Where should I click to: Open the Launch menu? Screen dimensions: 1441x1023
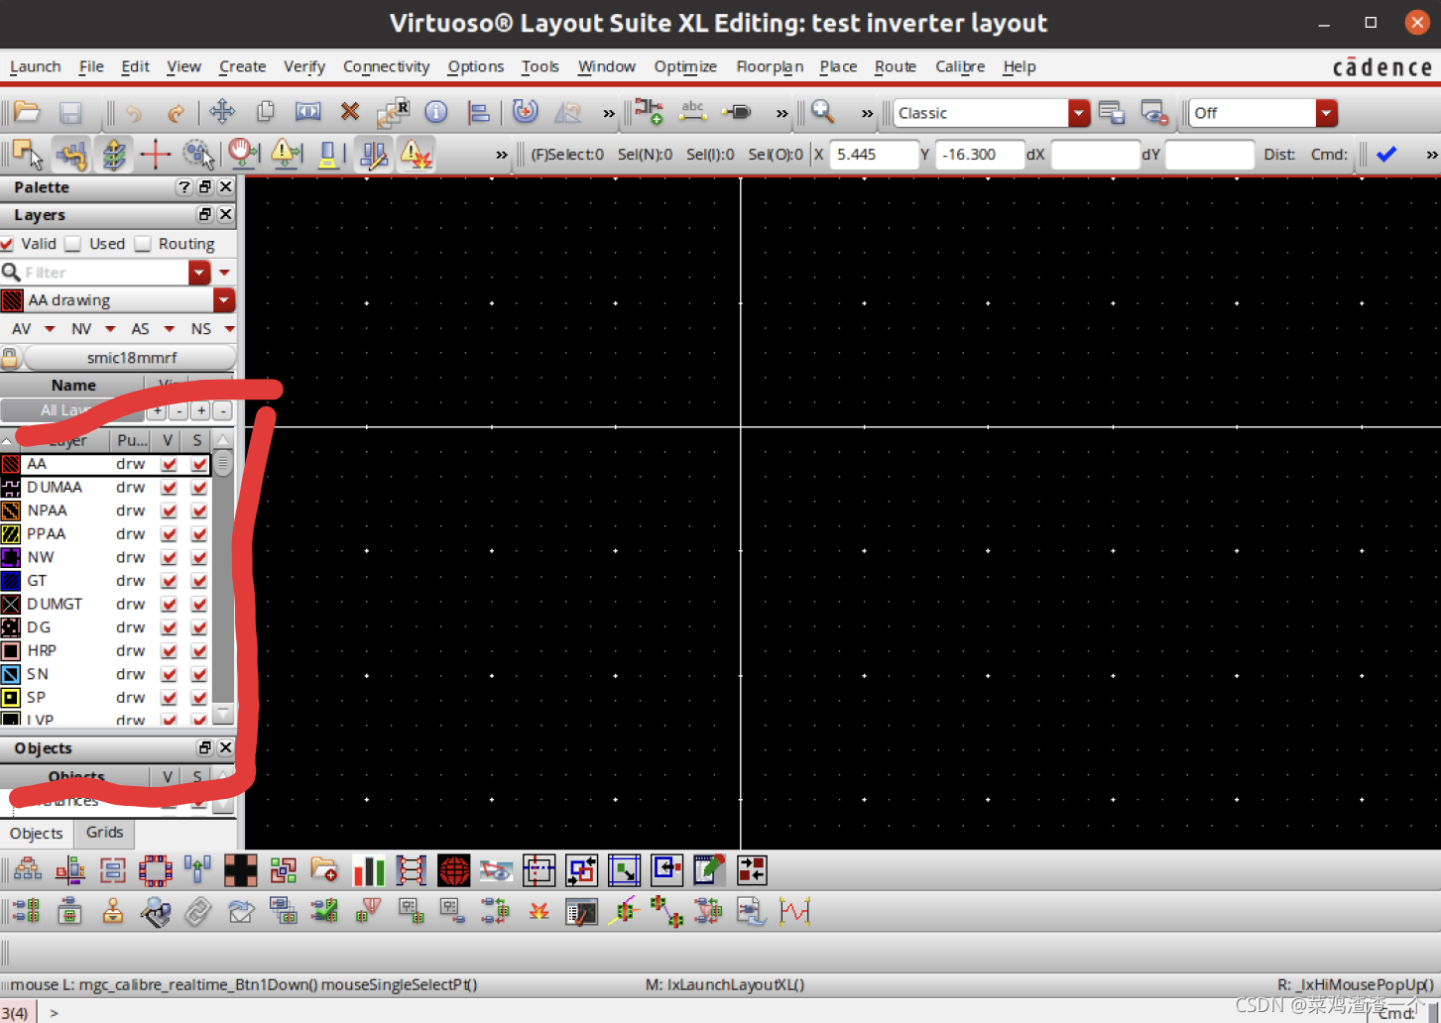click(35, 66)
